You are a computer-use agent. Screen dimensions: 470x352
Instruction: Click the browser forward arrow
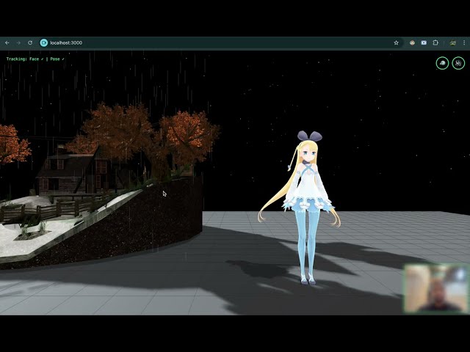(18, 43)
